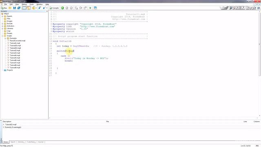Click the Save All toolbar icon
Screen dimensions: 261x147
(19, 8)
